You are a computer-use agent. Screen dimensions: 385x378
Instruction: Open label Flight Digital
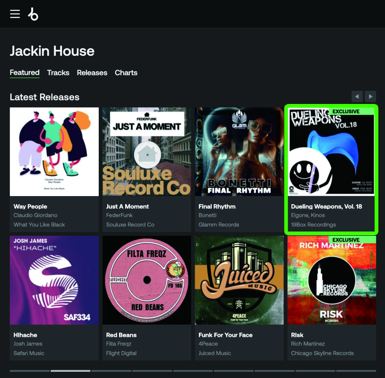coord(121,353)
